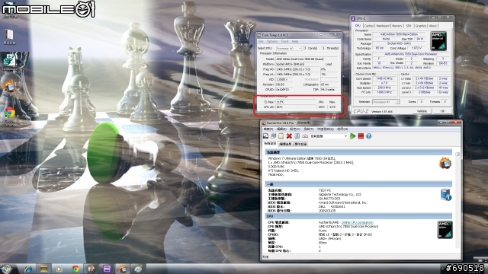
Task: Open BurnInTest help via blue question icon
Action: pyautogui.click(x=369, y=136)
